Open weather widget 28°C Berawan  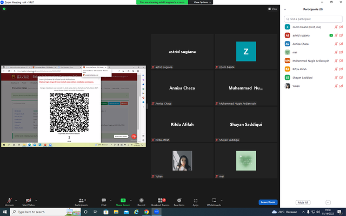coord(284,212)
